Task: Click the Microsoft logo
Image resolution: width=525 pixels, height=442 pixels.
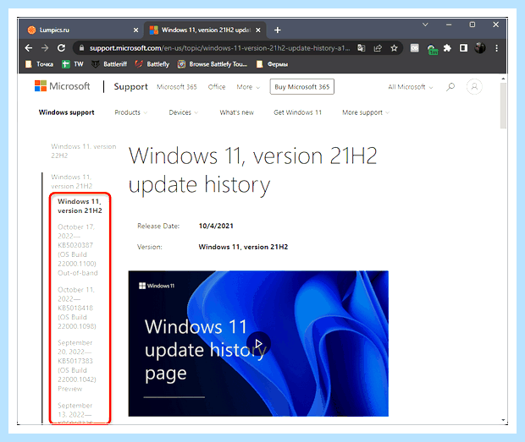Action: [x=63, y=86]
